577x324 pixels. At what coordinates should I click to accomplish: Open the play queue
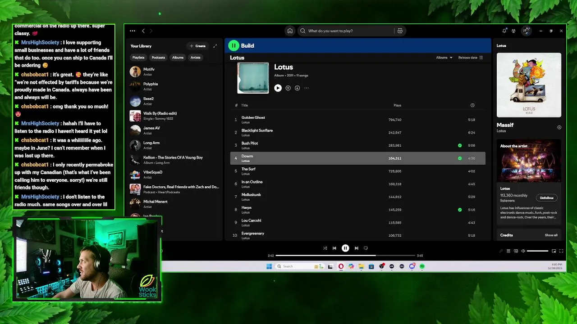508,251
